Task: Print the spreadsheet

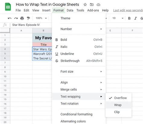Action: (22, 18)
